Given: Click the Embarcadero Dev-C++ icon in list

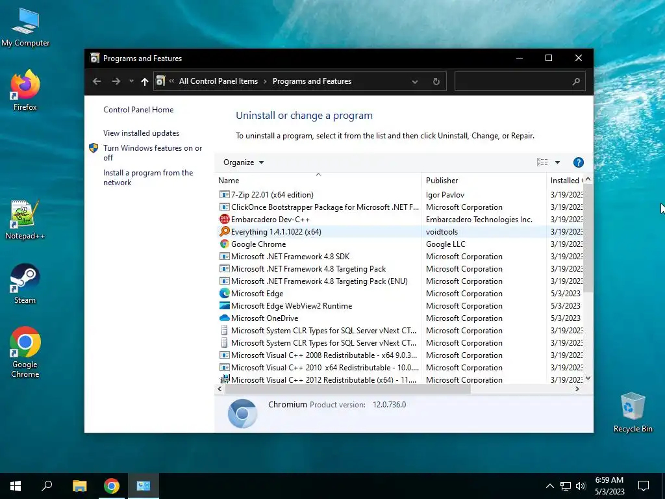Looking at the screenshot, I should 224,220.
